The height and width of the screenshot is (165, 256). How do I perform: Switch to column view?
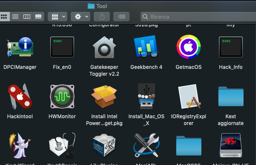pyautogui.click(x=27, y=17)
